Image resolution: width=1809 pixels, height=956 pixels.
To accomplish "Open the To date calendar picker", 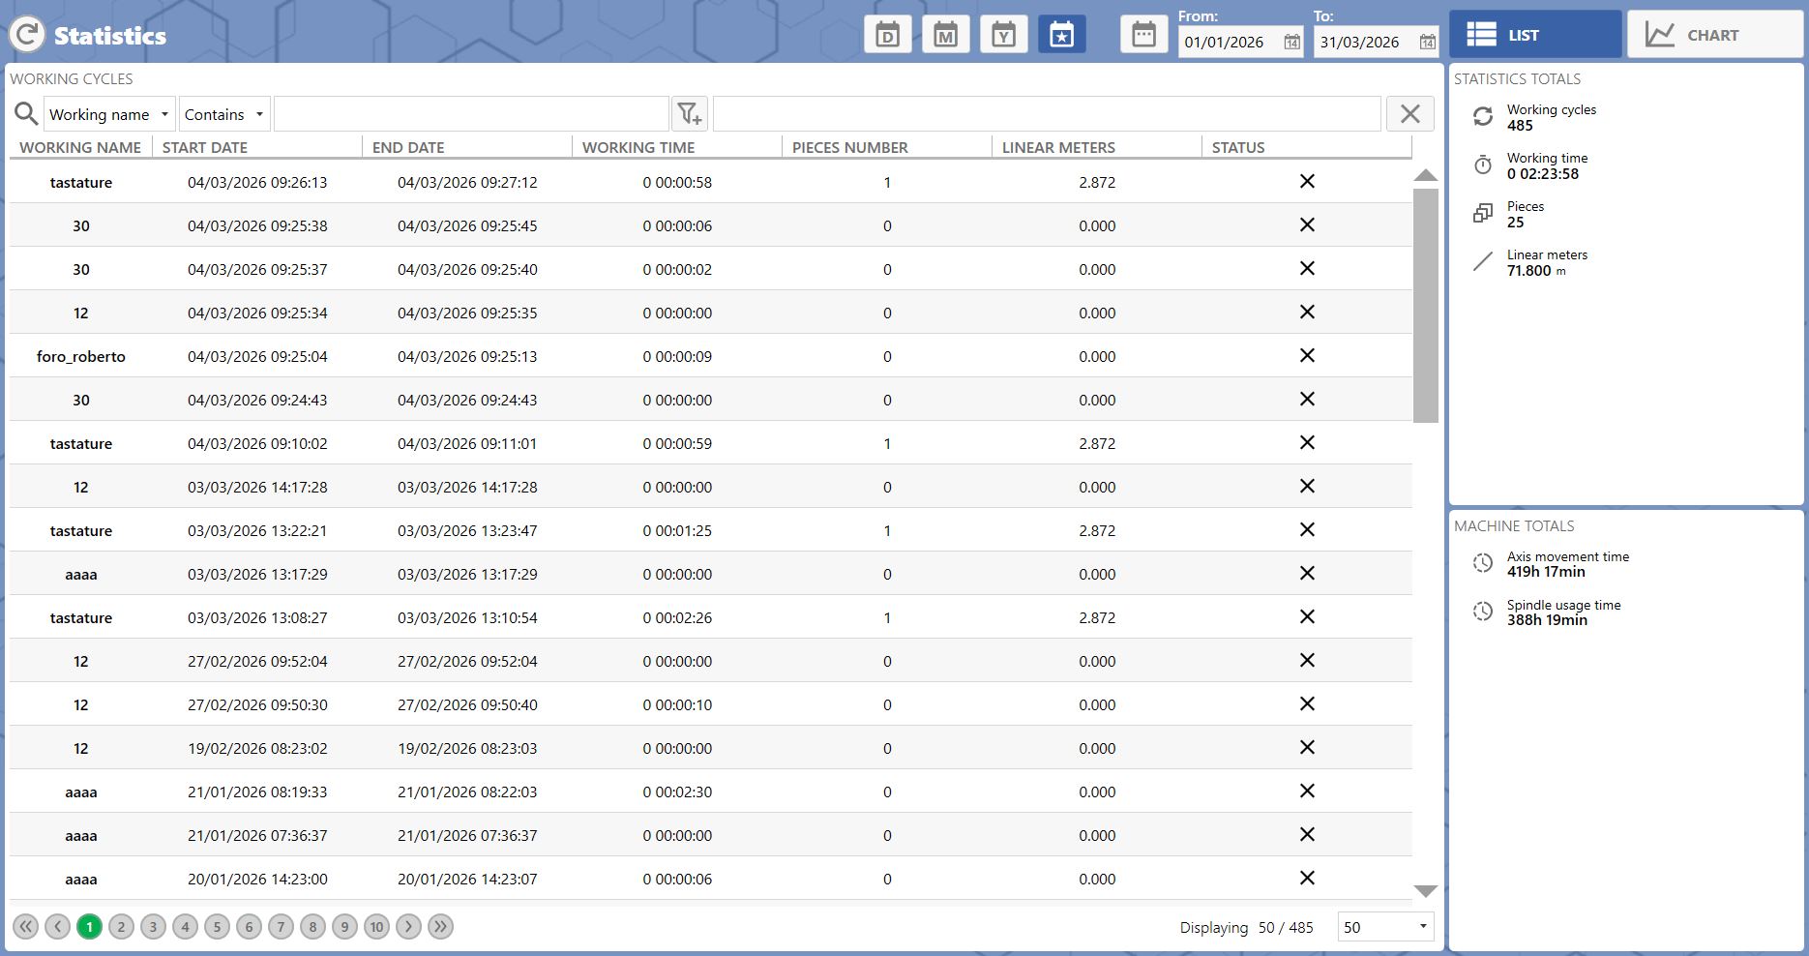I will [1427, 43].
